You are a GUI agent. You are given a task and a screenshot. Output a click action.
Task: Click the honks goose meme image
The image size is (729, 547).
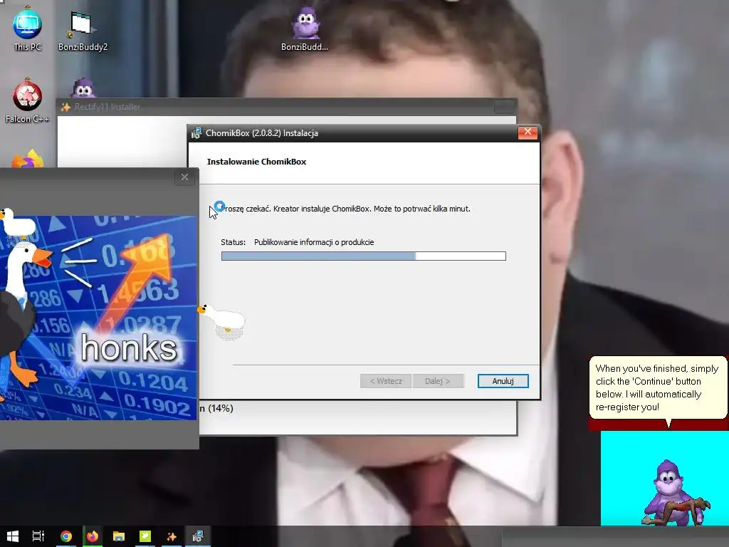pyautogui.click(x=98, y=318)
